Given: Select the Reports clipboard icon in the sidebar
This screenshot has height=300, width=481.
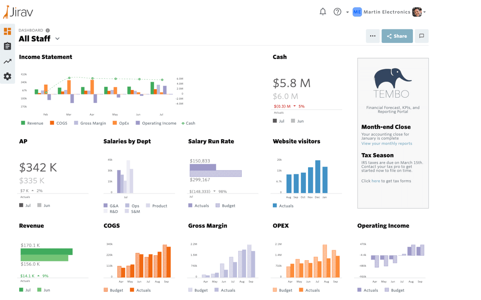Looking at the screenshot, I should pos(7,46).
